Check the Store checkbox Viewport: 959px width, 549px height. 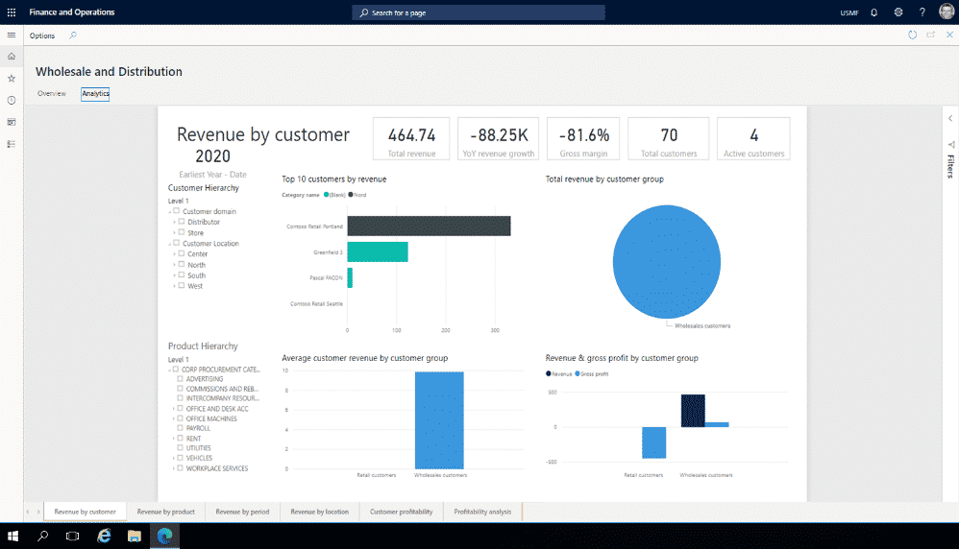tap(181, 232)
